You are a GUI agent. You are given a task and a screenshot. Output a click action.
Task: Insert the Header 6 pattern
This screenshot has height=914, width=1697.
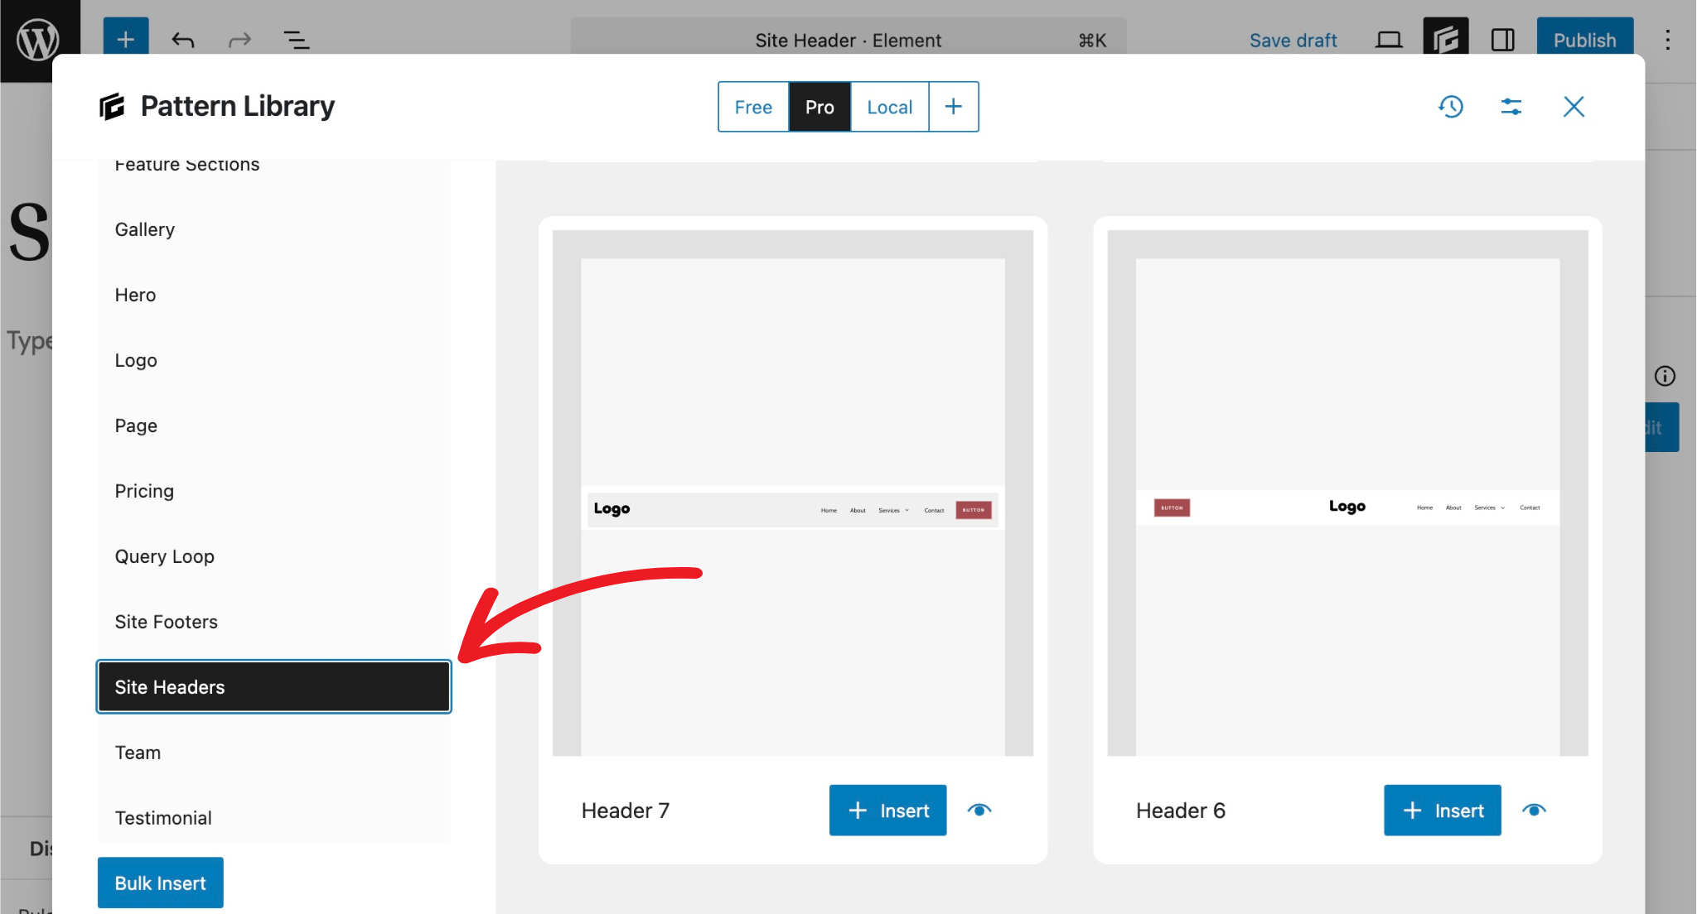[x=1442, y=811]
